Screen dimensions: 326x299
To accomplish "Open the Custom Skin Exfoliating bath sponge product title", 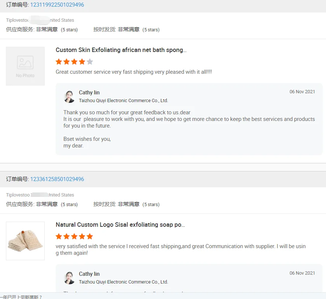I will tap(121, 50).
